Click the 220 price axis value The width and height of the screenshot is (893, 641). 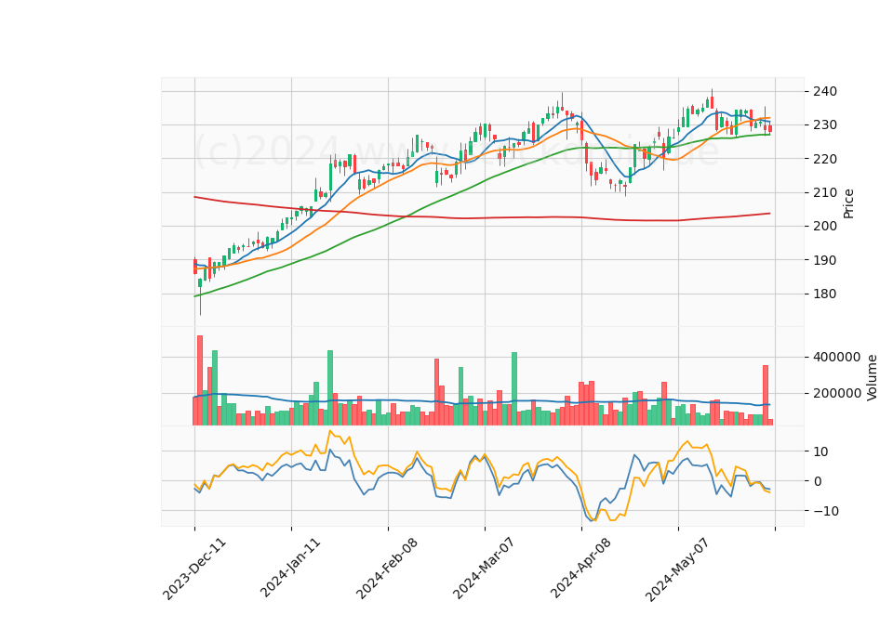pos(825,159)
